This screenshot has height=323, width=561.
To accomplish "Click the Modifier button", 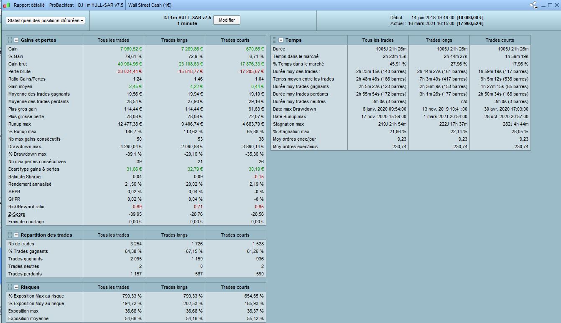I will (x=227, y=20).
